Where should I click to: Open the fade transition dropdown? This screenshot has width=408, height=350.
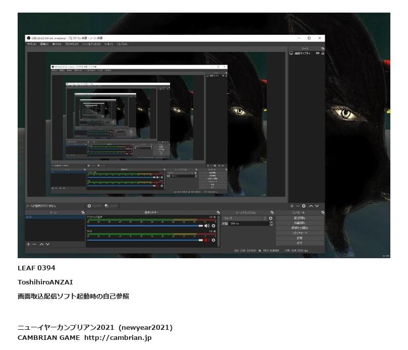[247, 218]
